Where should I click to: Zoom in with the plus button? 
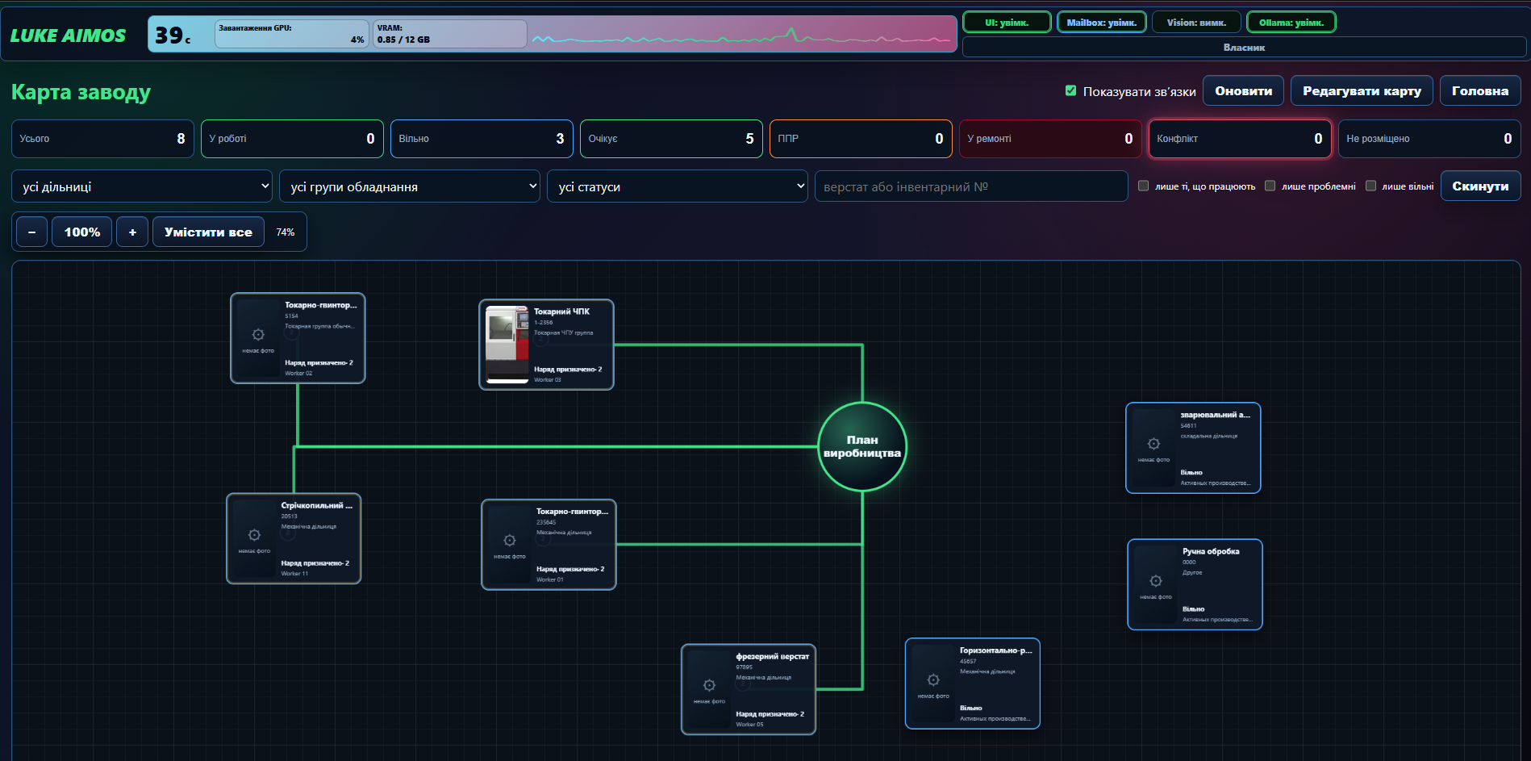click(132, 232)
